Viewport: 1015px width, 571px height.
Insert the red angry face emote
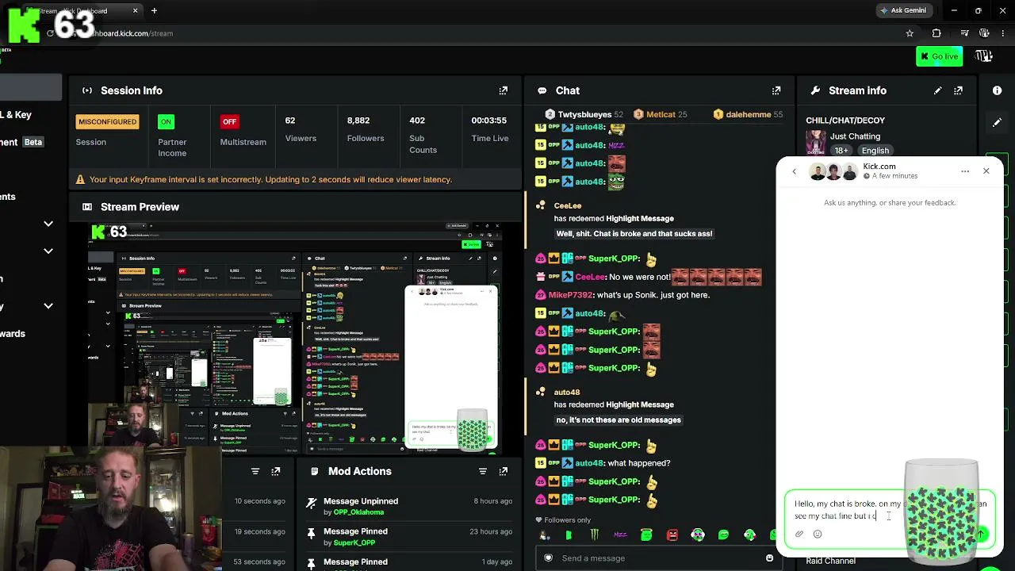click(672, 535)
